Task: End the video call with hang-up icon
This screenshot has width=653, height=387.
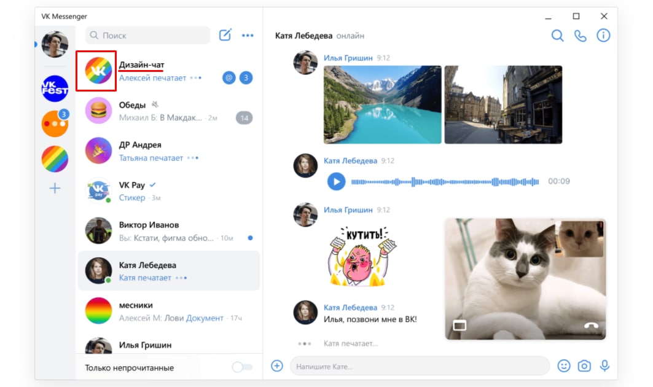Action: 591,326
